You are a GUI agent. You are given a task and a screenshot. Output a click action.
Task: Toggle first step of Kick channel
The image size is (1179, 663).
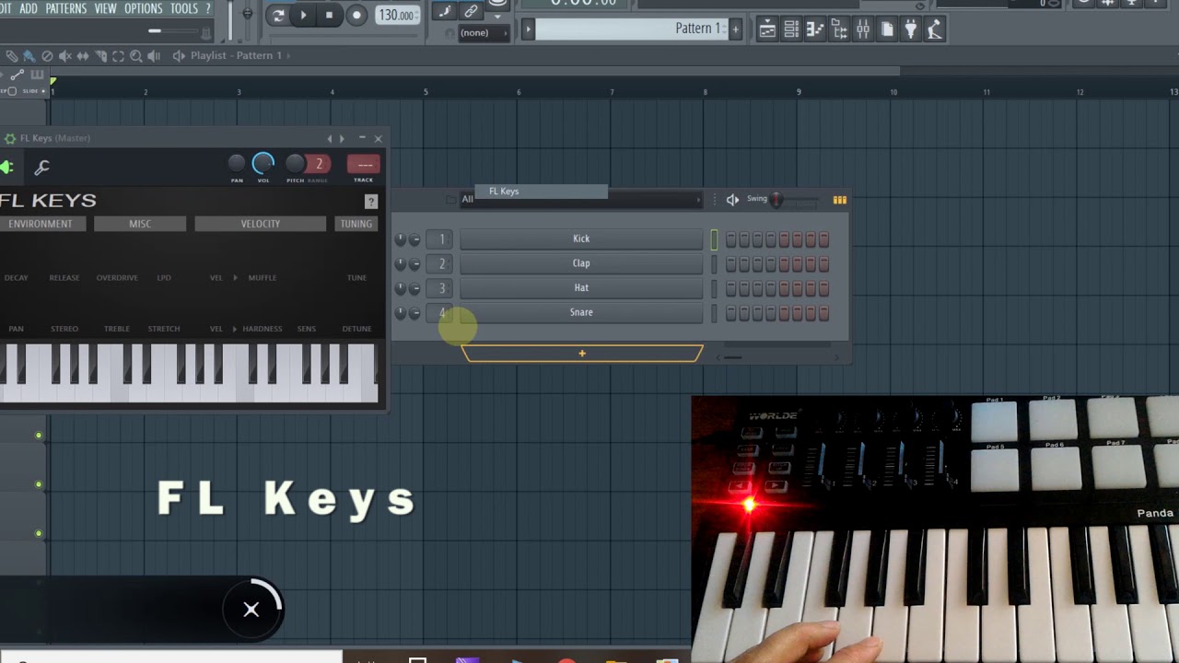point(731,239)
